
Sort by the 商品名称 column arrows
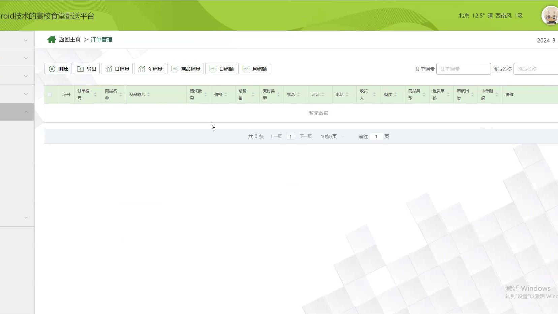[x=121, y=95]
